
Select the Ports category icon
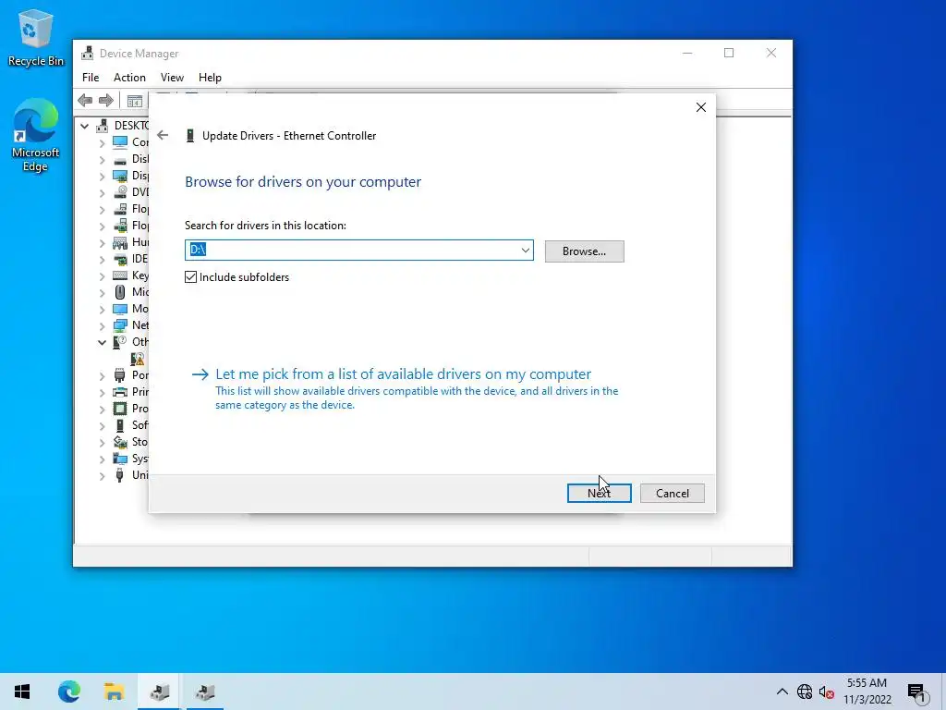[120, 375]
